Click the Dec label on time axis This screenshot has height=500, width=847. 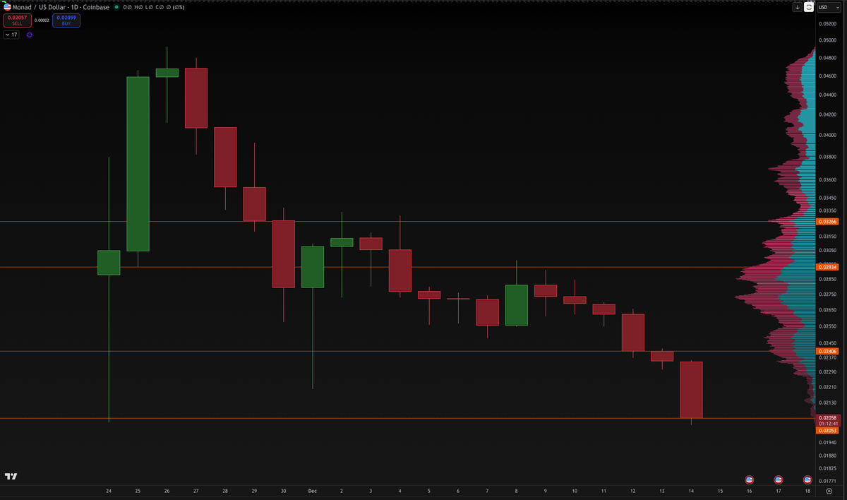click(x=311, y=490)
